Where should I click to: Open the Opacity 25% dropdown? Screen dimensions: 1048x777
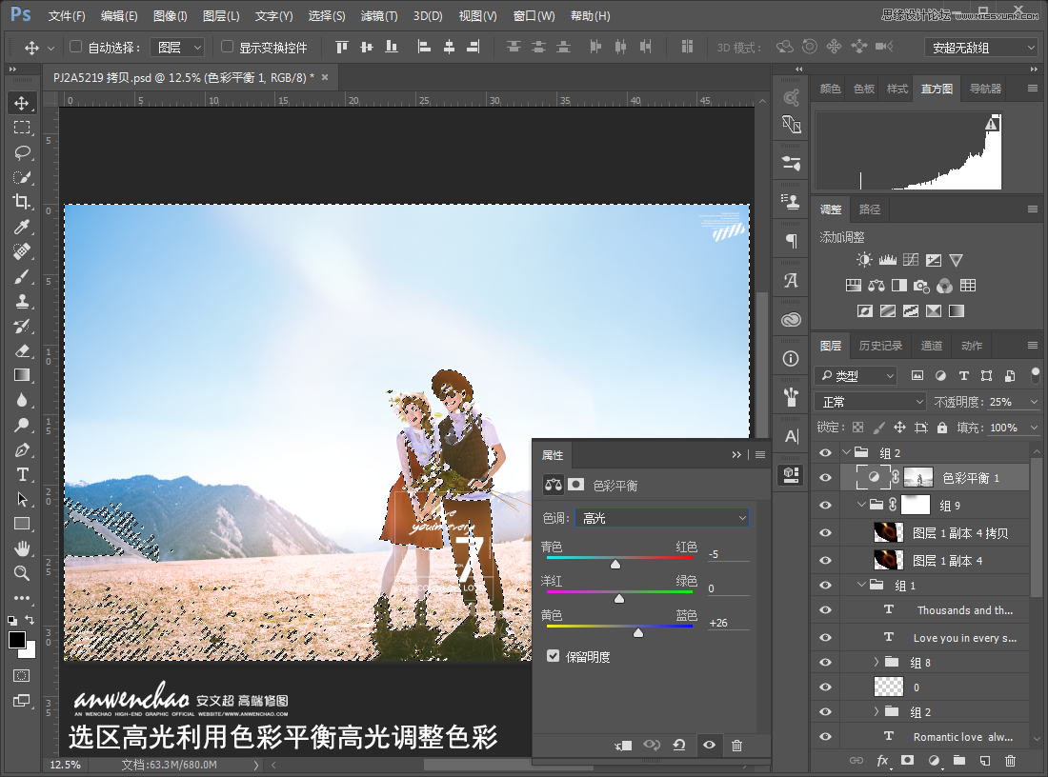(x=1034, y=402)
